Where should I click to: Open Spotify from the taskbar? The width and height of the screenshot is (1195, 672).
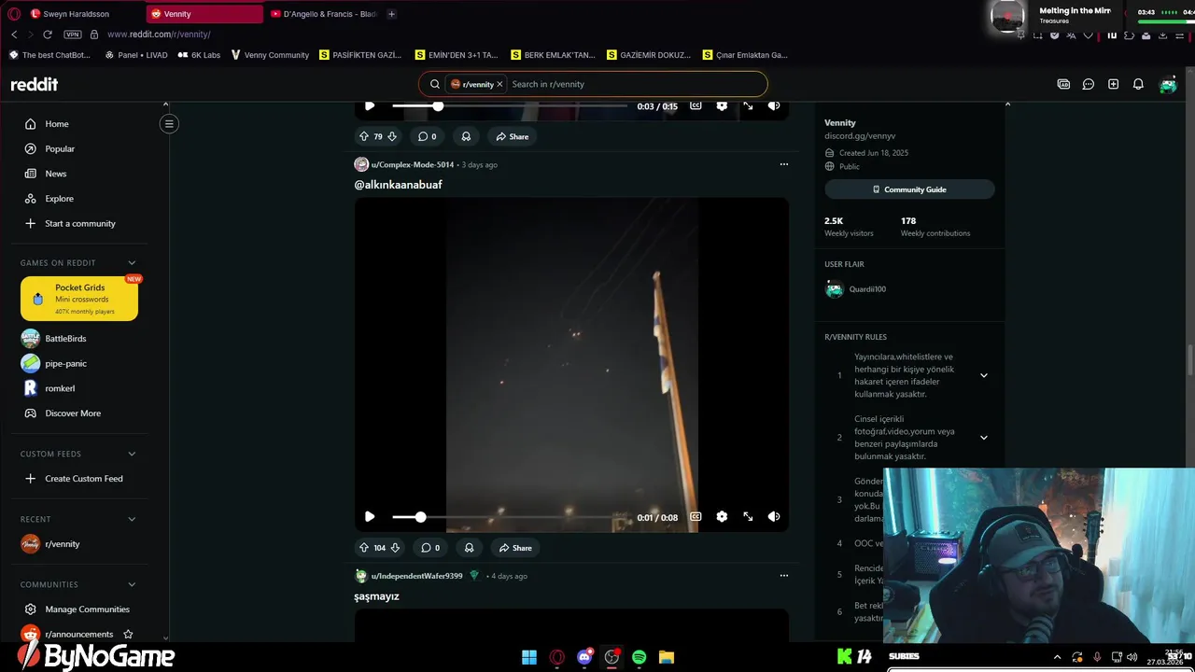click(639, 657)
